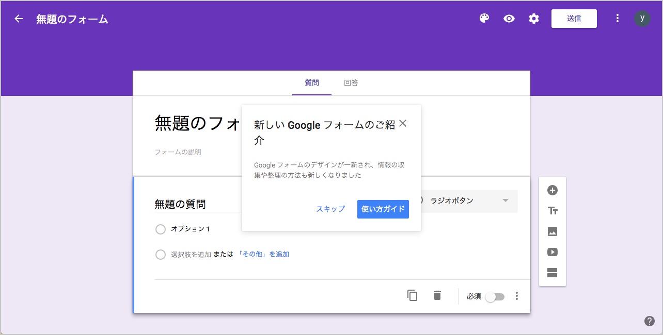Go back using the left arrow icon
The height and width of the screenshot is (335, 663).
(19, 19)
